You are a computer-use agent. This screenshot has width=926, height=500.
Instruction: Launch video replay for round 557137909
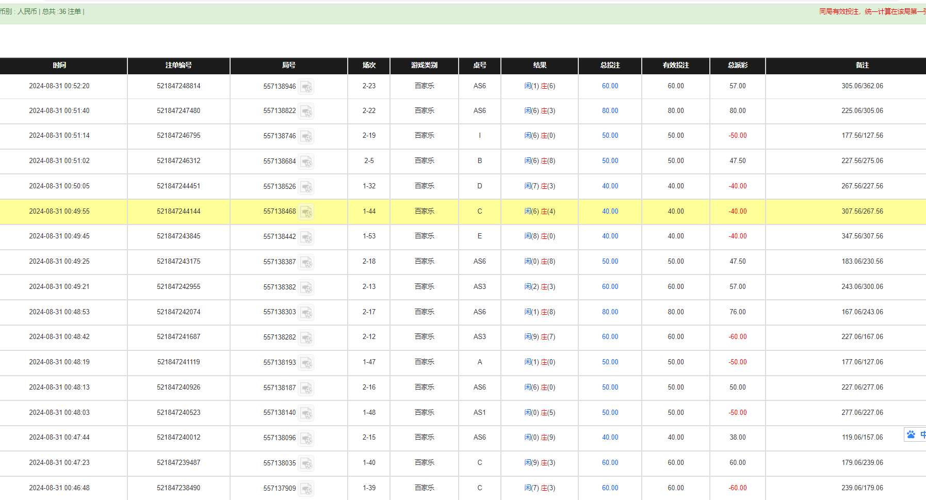click(x=306, y=488)
